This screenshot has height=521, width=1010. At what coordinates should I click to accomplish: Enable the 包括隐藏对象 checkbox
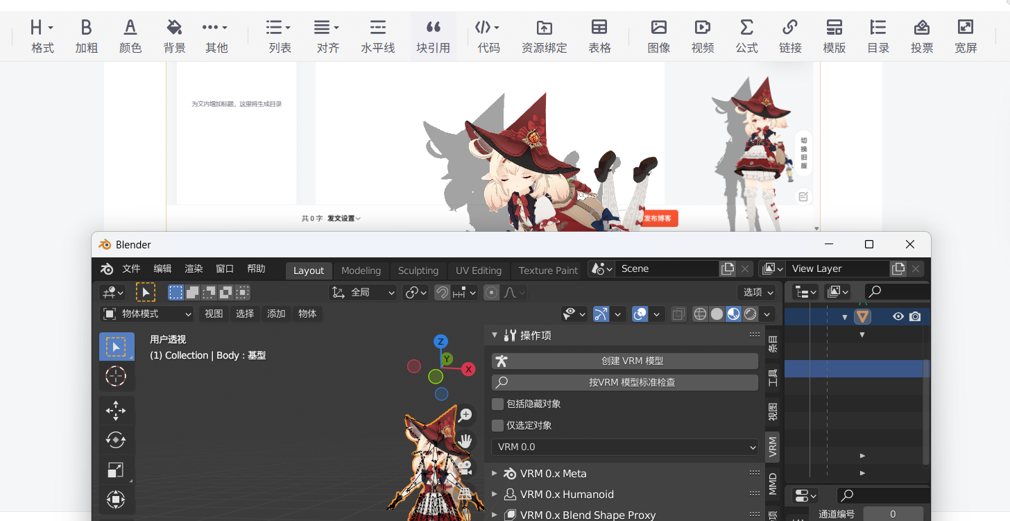pos(497,404)
